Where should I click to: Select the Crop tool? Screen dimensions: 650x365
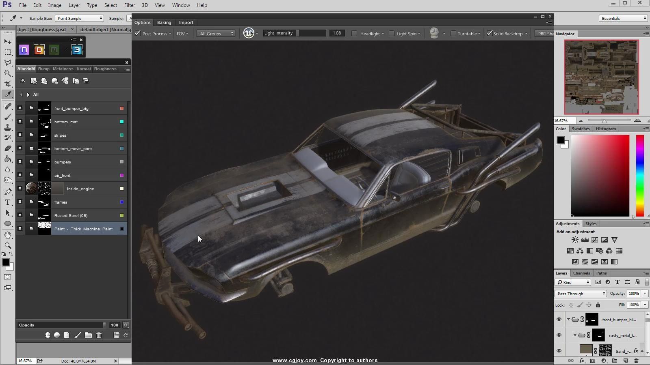(8, 84)
